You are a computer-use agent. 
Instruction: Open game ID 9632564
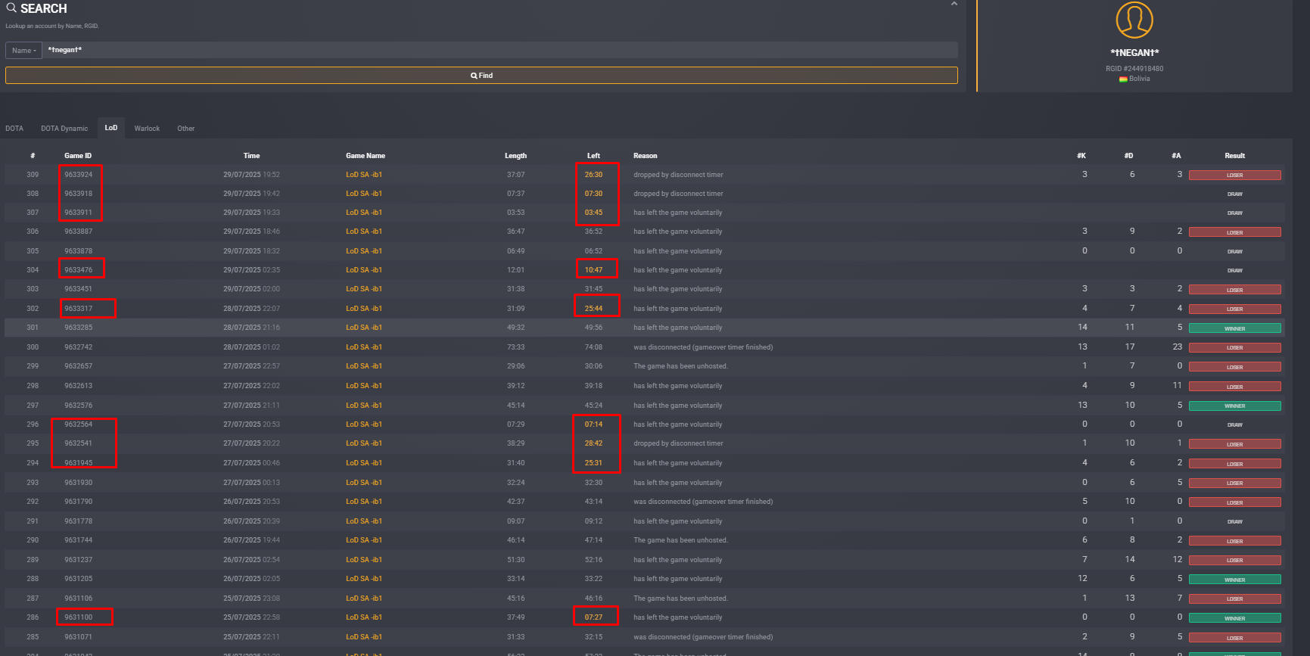pyautogui.click(x=78, y=424)
